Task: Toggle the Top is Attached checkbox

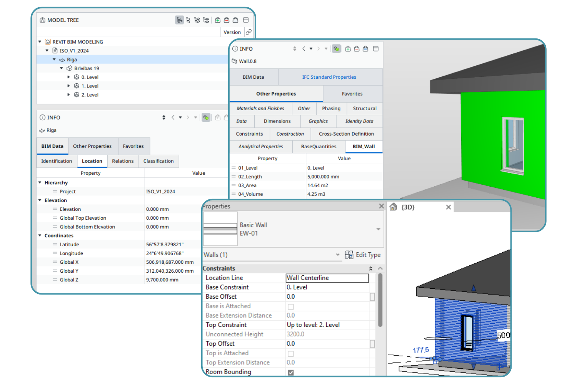Action: point(291,354)
